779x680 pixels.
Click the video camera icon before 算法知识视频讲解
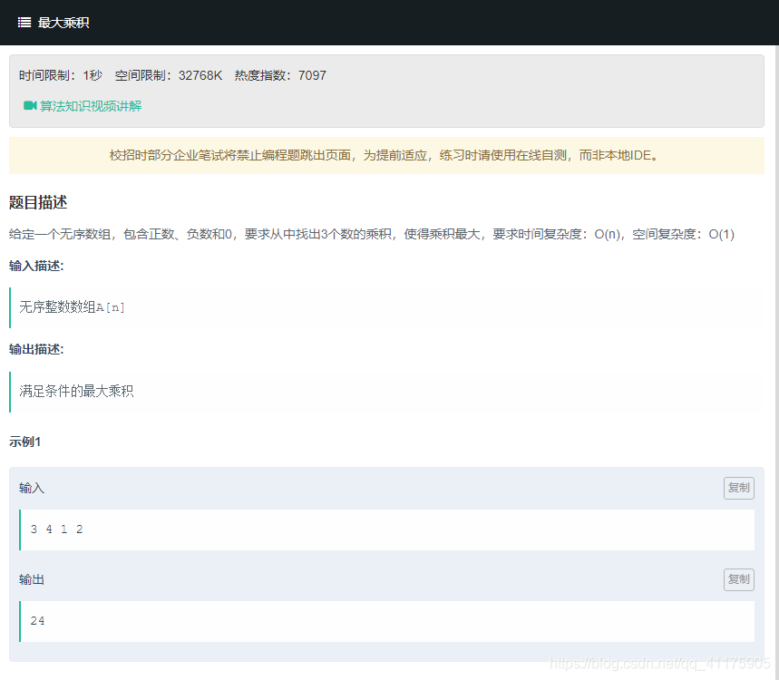(x=30, y=105)
